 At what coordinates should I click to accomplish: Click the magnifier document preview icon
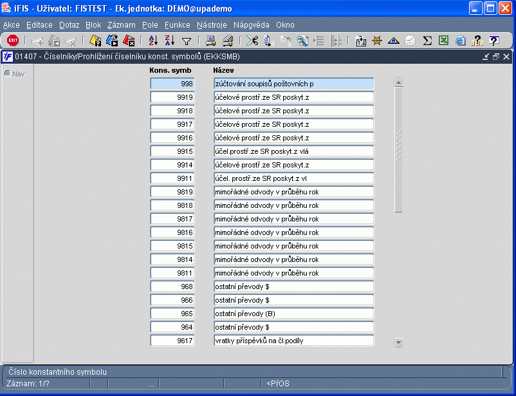(302, 41)
